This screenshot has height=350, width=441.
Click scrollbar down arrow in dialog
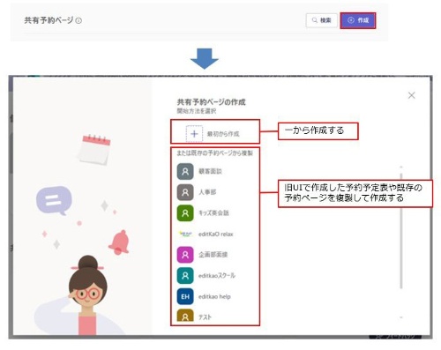(x=401, y=317)
